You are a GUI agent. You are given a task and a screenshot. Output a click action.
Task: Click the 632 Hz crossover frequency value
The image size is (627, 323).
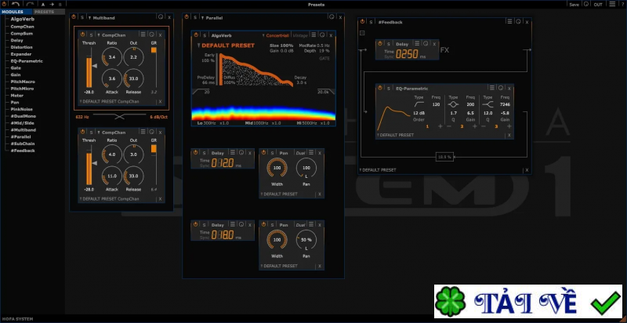tap(82, 117)
